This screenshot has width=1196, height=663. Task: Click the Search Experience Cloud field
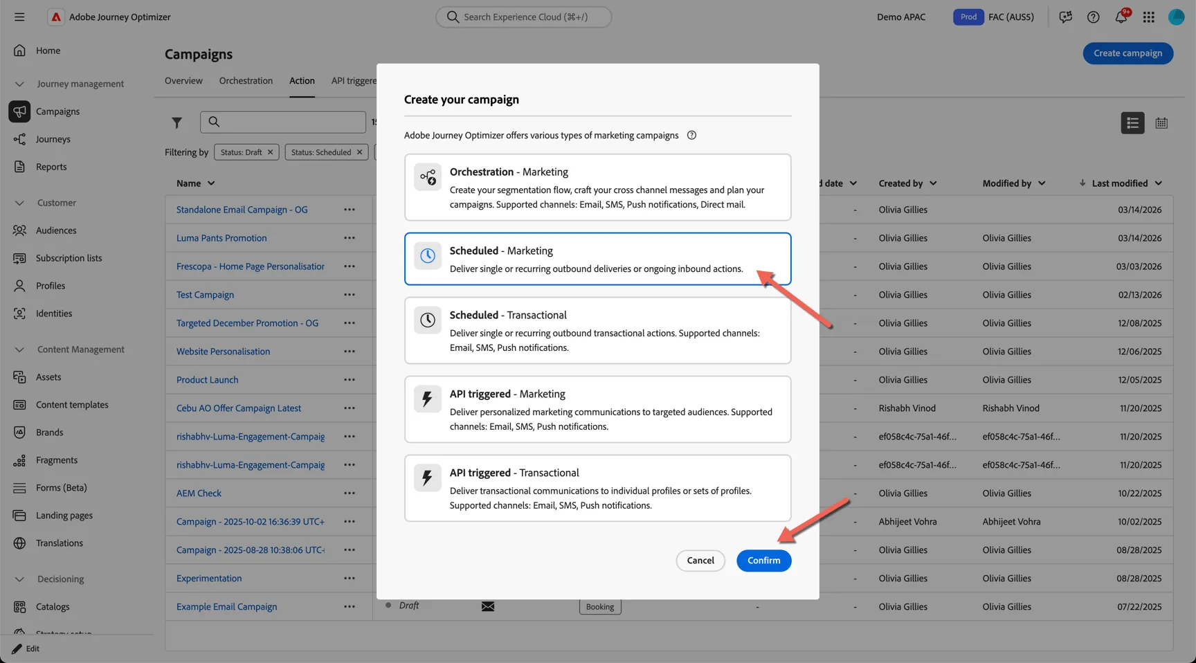coord(524,17)
